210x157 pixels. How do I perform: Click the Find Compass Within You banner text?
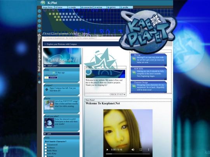[x=66, y=33]
